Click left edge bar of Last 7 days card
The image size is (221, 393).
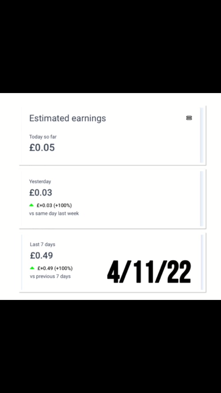22,262
